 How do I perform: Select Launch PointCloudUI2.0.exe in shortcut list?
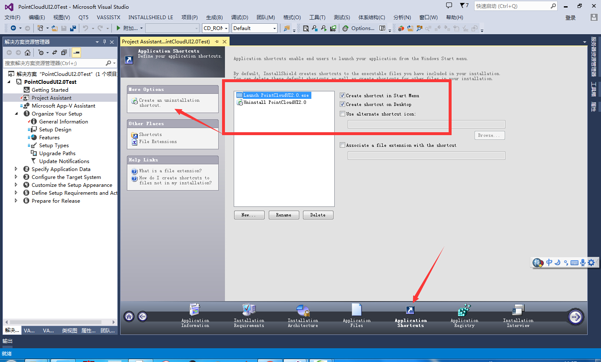pyautogui.click(x=276, y=95)
